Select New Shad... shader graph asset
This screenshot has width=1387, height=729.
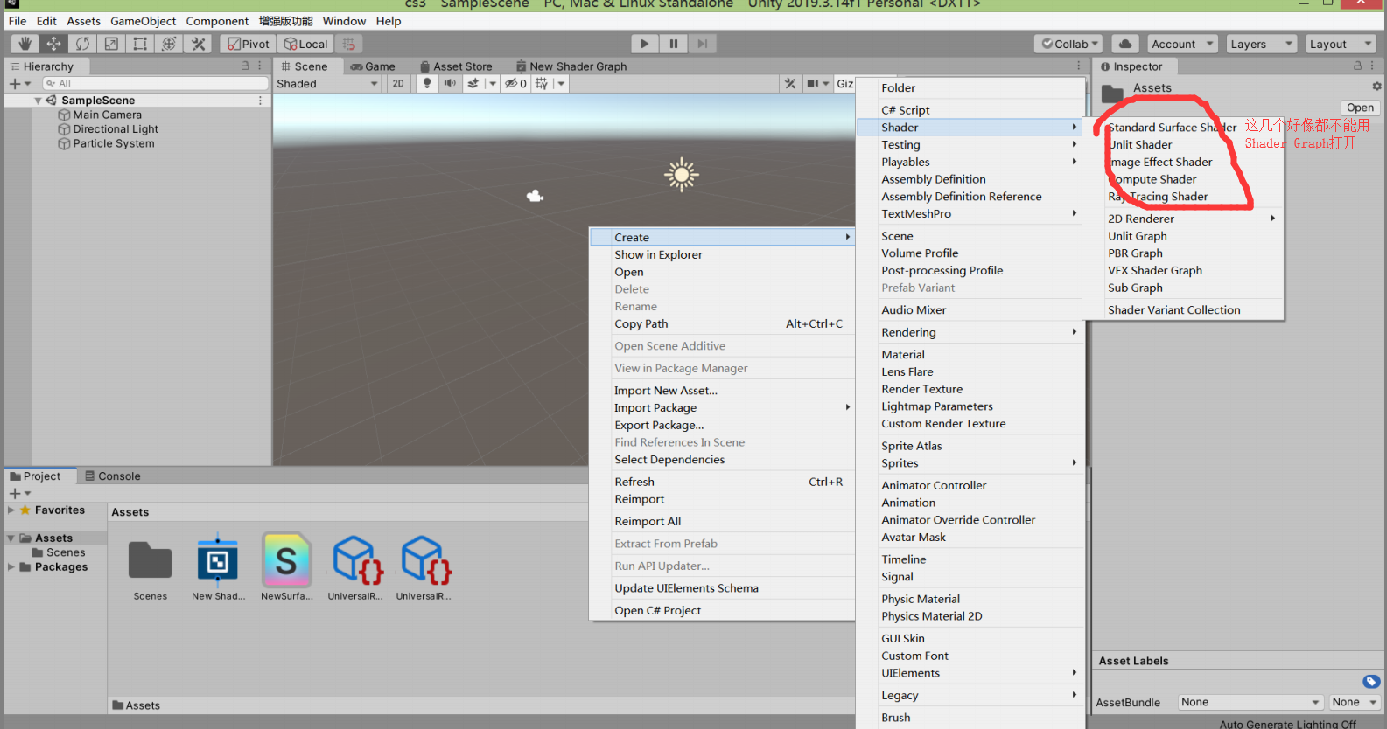[218, 567]
